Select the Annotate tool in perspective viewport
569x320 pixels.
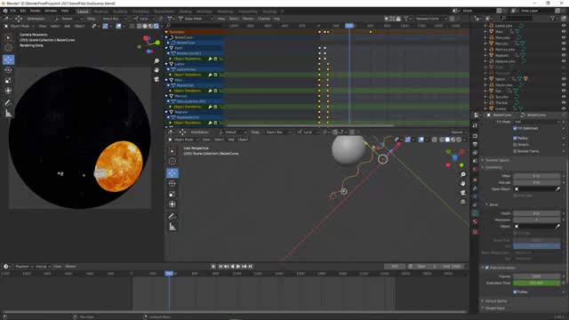tap(172, 216)
